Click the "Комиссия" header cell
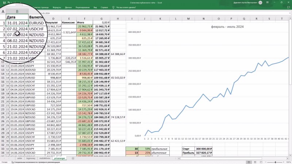292x164 pixels. 69,23
